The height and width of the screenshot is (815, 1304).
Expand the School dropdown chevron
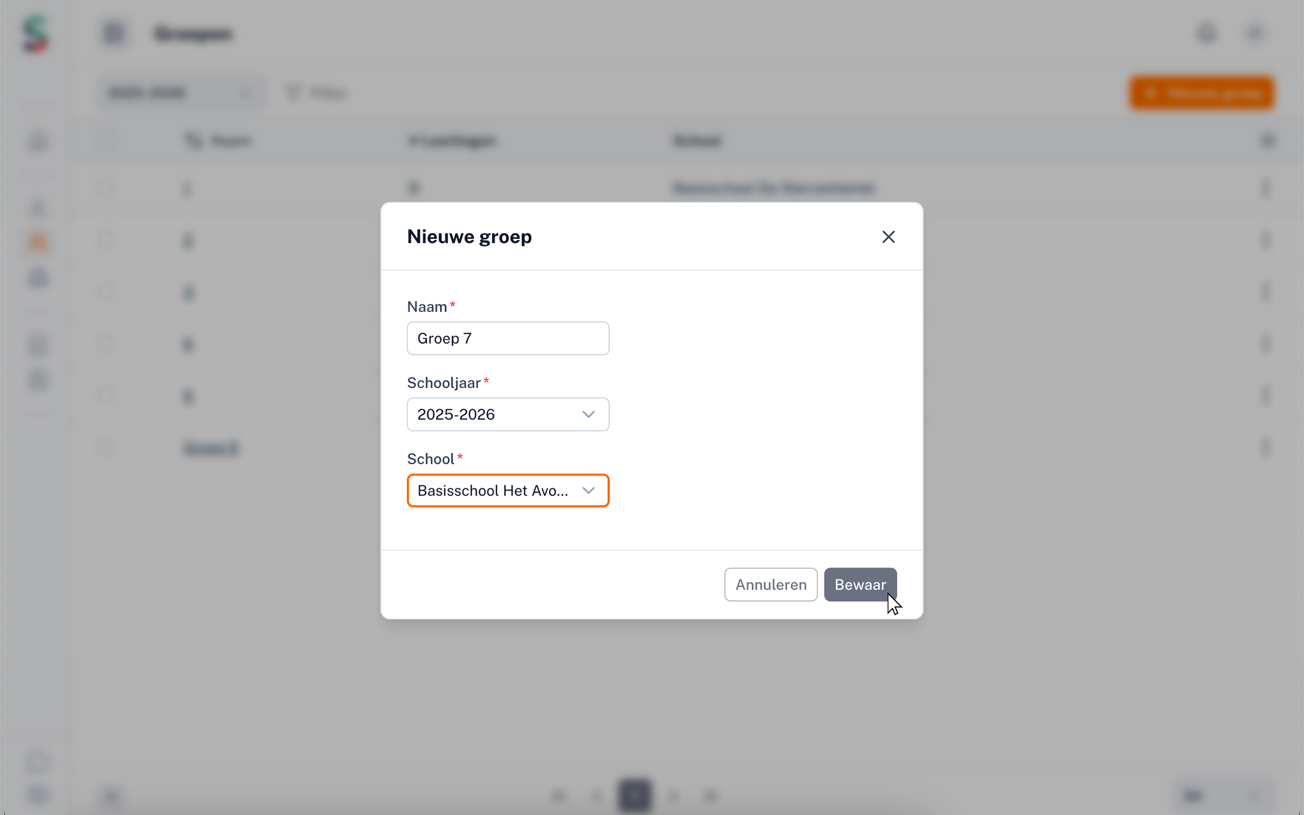click(588, 490)
